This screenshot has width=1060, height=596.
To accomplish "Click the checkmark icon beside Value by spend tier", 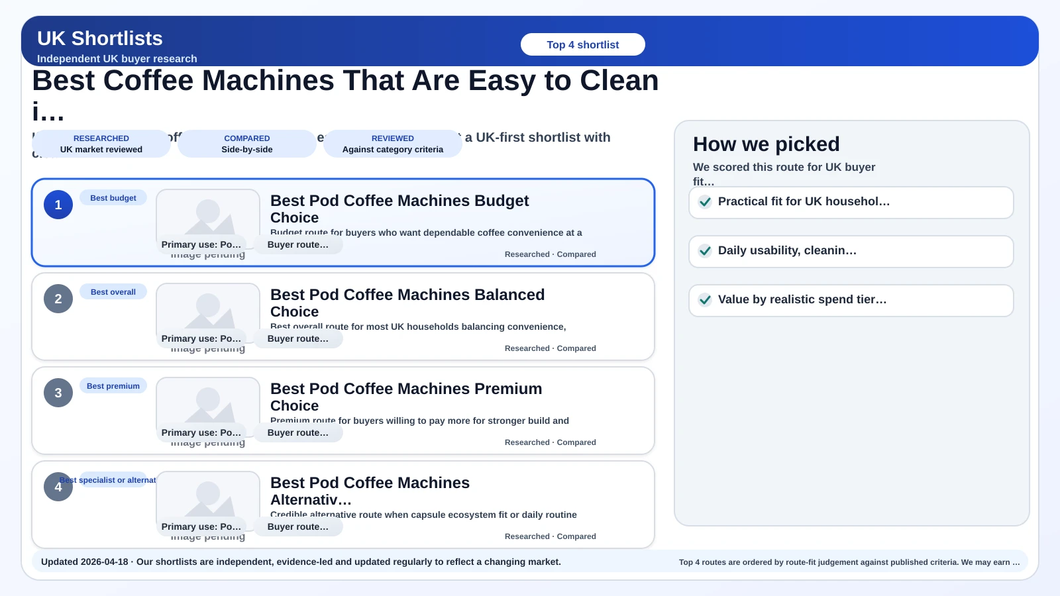I will pos(706,300).
